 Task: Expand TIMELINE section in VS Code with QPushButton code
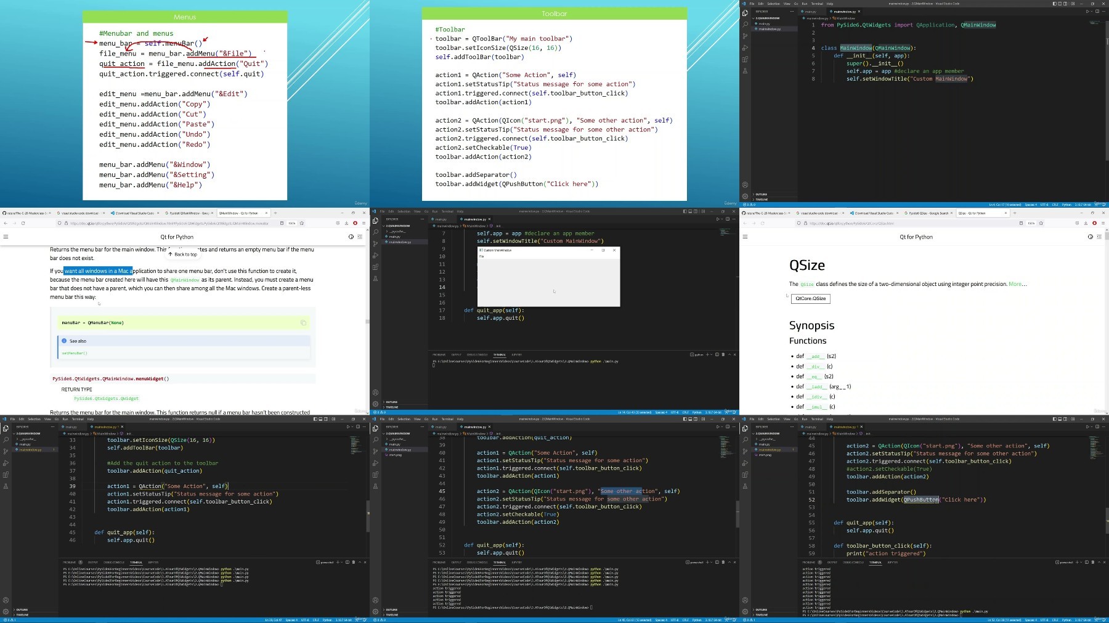(762, 614)
